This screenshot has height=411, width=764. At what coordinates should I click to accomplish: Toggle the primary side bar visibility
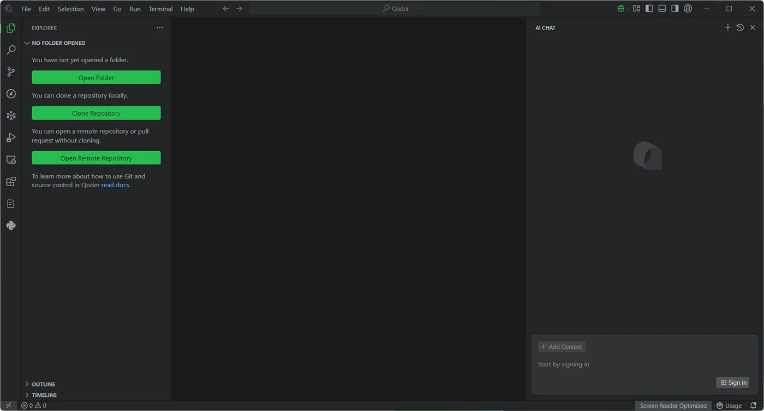click(x=649, y=9)
